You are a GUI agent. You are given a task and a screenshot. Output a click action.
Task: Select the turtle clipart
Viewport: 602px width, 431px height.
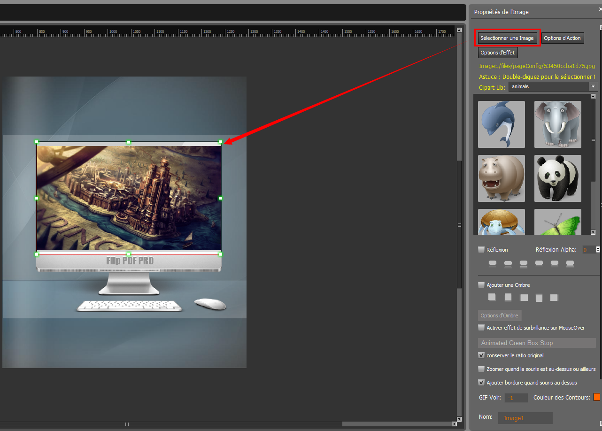pos(502,222)
